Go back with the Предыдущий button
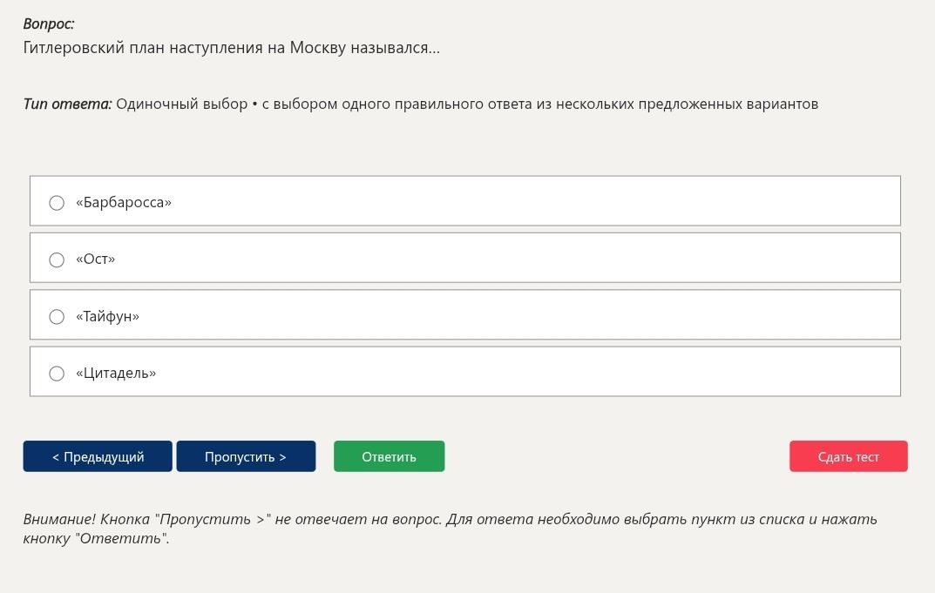Viewport: 935px width, 593px height. (x=98, y=456)
